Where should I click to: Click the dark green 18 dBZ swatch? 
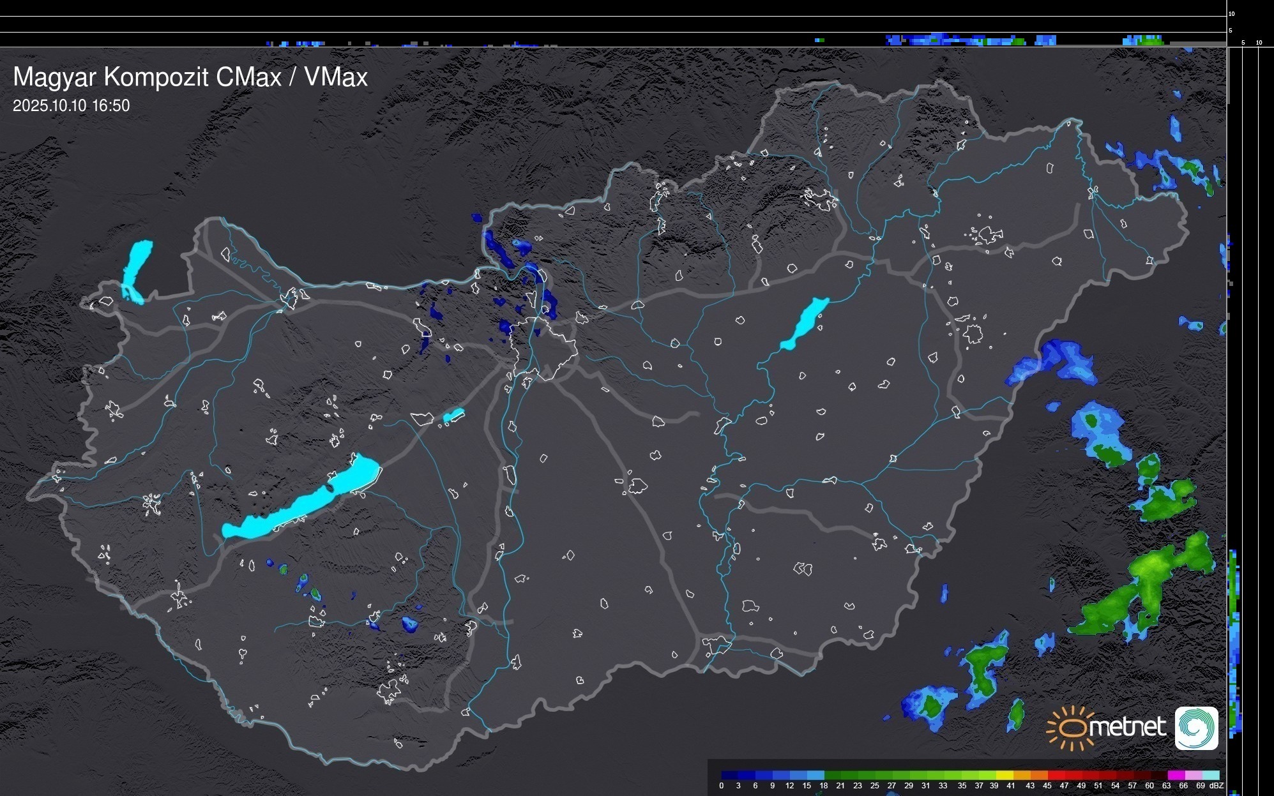pos(833,775)
